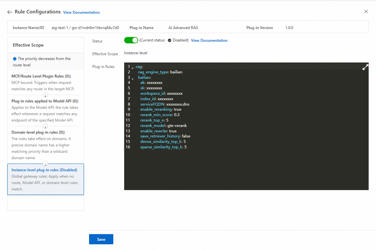Click workspace_id line in code editor

162,93
